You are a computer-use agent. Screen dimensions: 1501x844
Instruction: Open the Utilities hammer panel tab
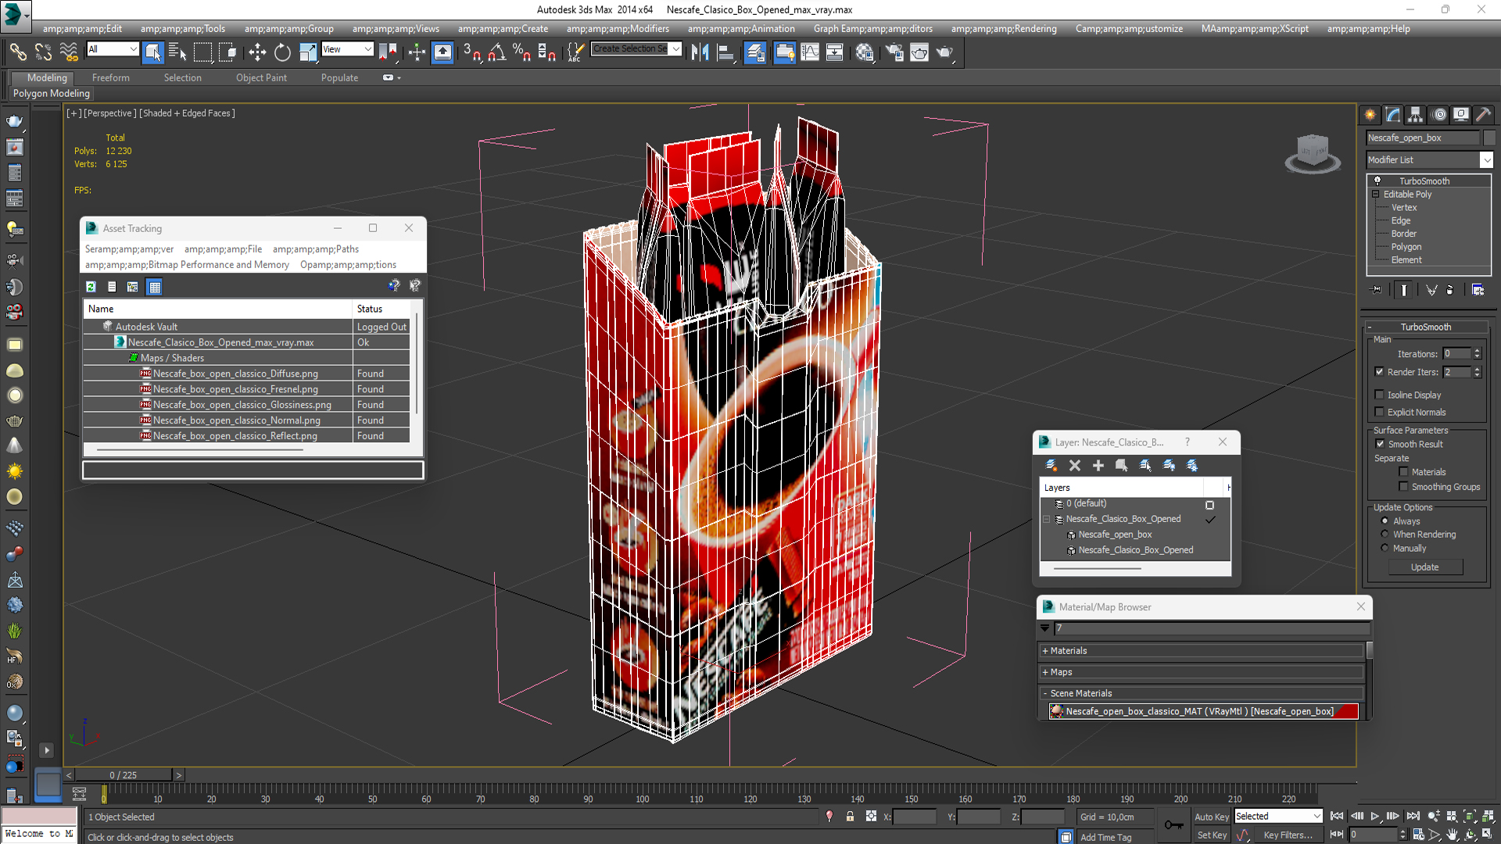tap(1484, 115)
